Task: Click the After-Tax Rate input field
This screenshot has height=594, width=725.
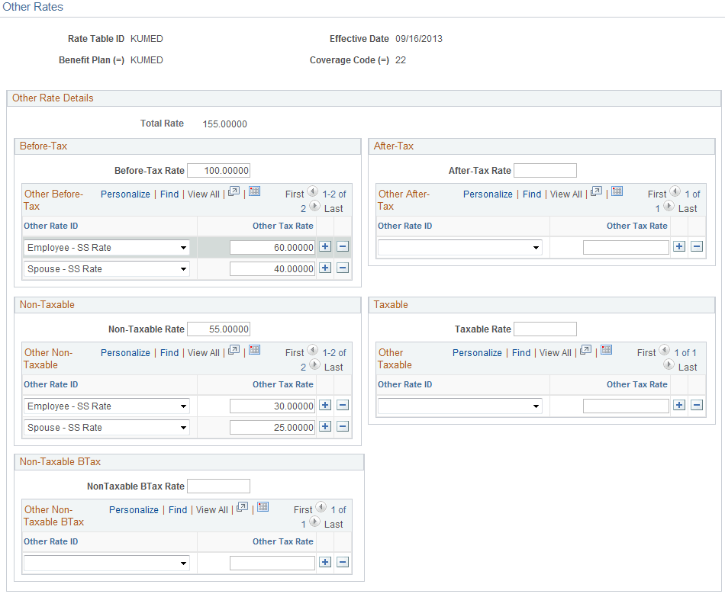Action: point(545,169)
